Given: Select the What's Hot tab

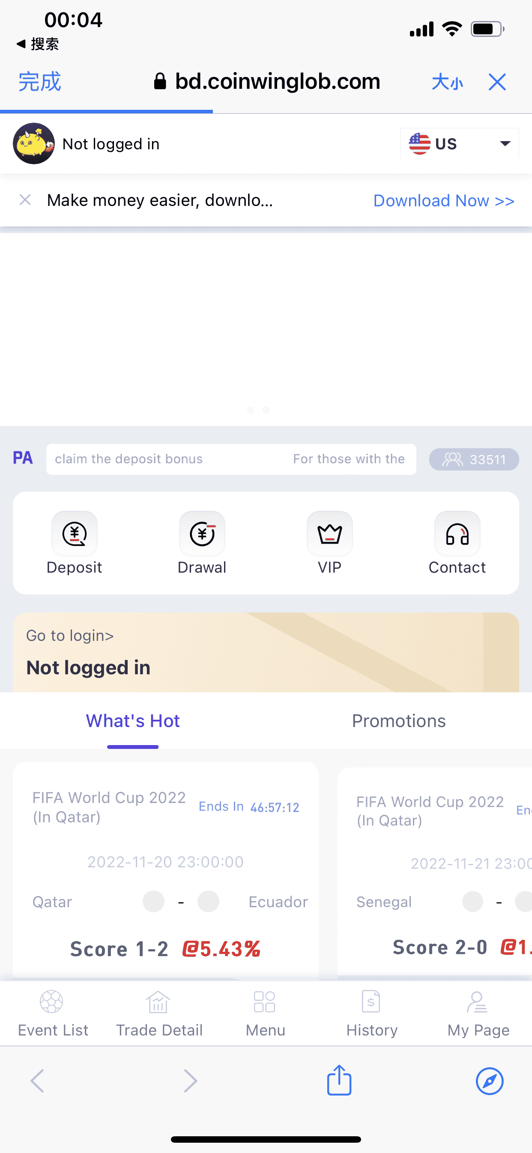Looking at the screenshot, I should [x=133, y=721].
